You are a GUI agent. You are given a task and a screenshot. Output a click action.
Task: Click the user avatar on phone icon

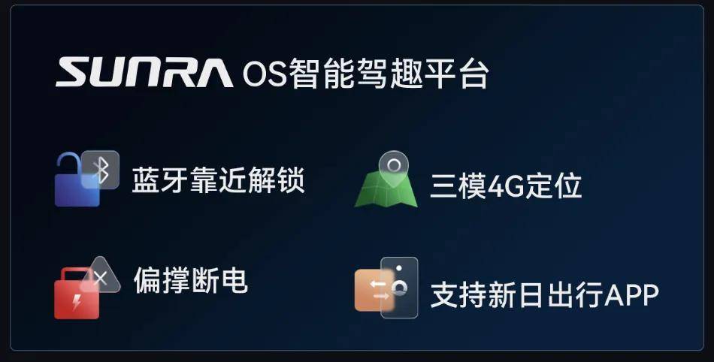[400, 288]
